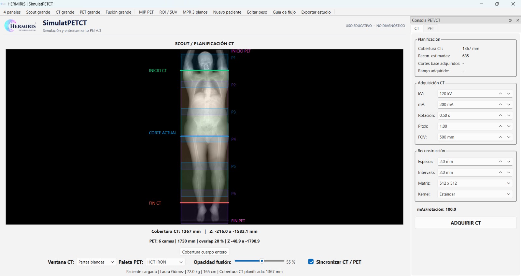Click the blue CORTE ACTUAL line on scout
Image resolution: width=521 pixels, height=276 pixels.
(x=204, y=136)
